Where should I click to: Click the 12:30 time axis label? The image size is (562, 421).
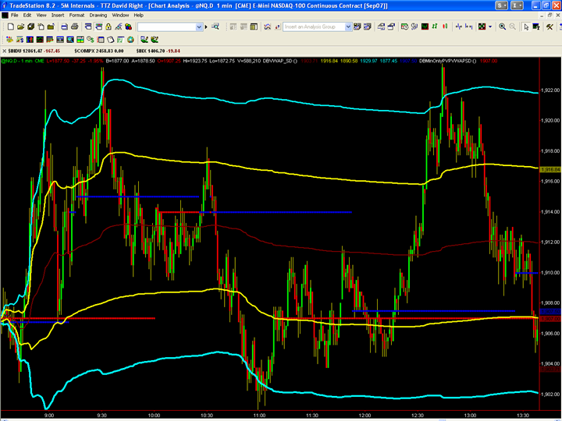(x=417, y=416)
